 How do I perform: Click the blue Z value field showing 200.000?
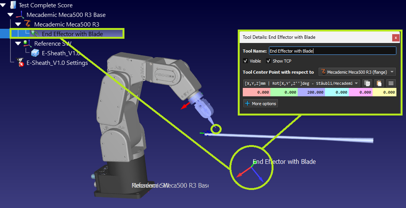311,92
